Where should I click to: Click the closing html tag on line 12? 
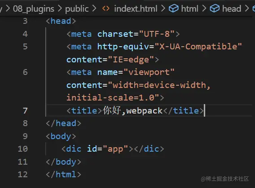63,175
